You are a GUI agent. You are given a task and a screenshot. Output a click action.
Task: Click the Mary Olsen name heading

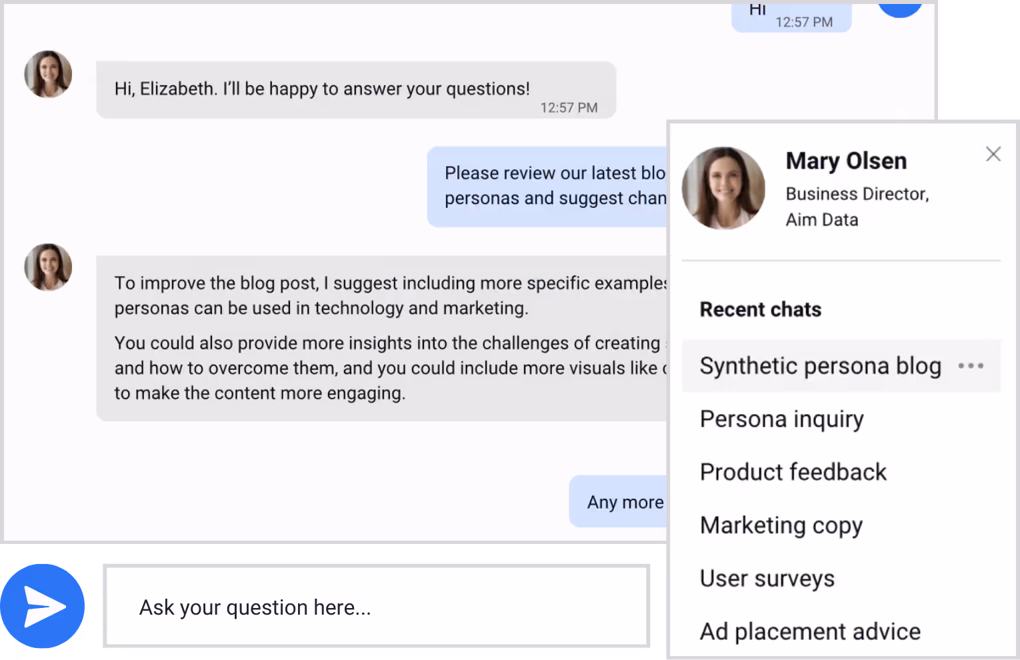click(x=846, y=161)
